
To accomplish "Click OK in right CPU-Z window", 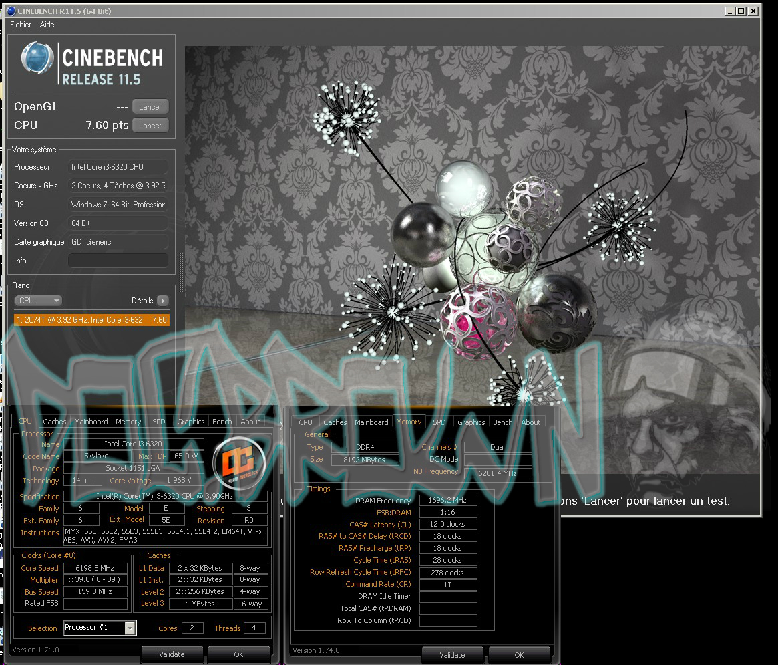I will click(519, 654).
